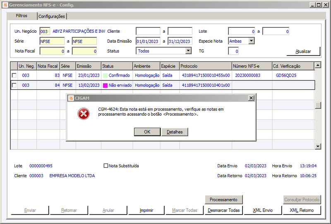This screenshot has height=224, width=331.
Task: Click Hora Retorno value 10:06:25
Action: (308, 176)
